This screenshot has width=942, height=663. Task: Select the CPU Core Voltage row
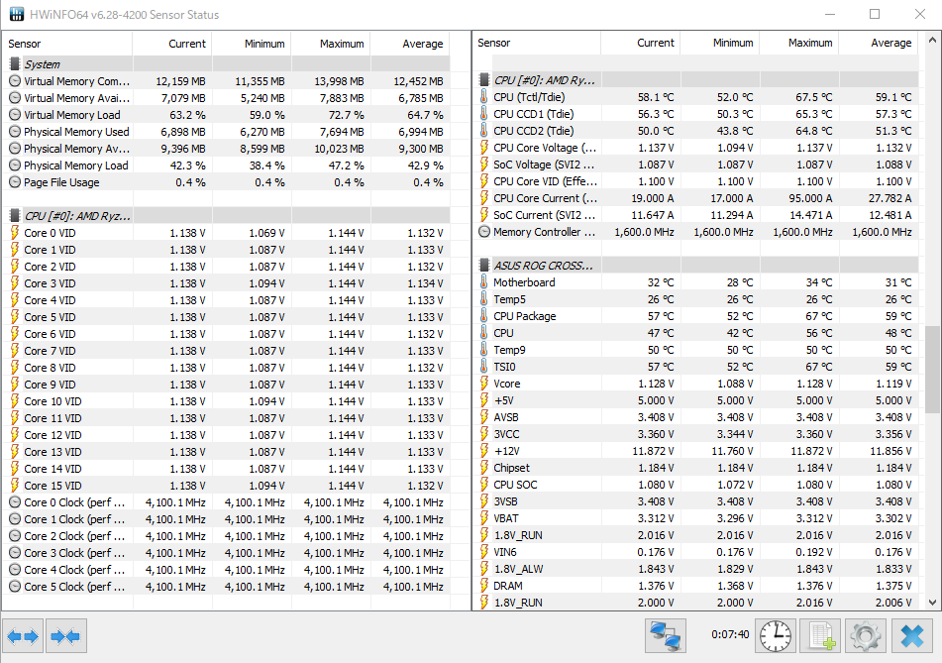tap(698, 148)
